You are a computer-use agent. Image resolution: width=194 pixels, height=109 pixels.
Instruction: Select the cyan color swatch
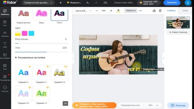pos(31,33)
